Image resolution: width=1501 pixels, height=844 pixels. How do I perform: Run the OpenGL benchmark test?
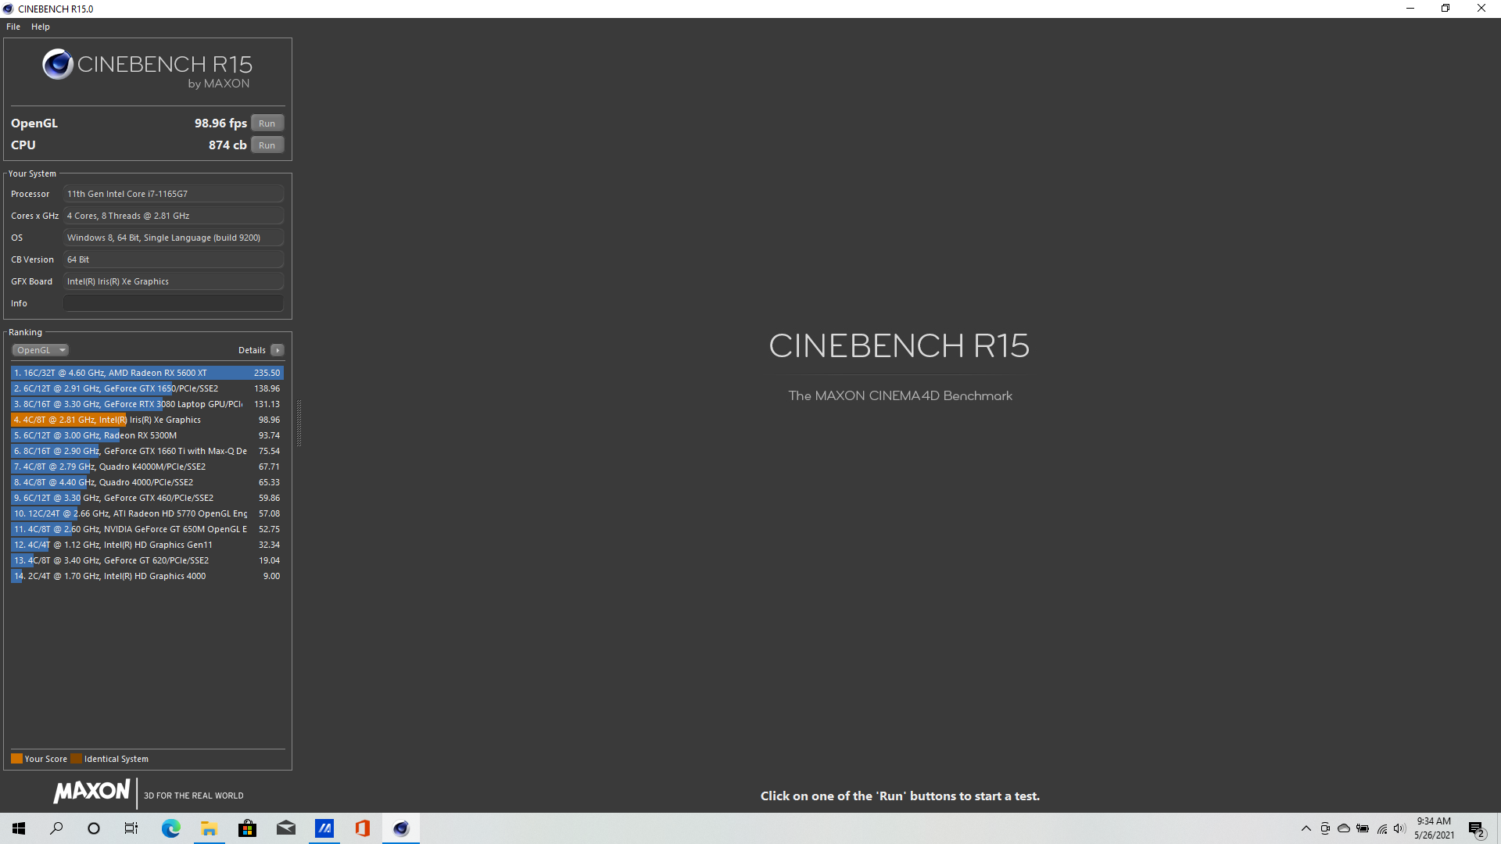click(x=267, y=123)
